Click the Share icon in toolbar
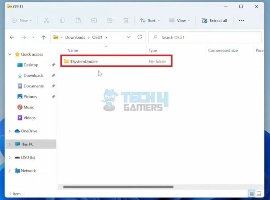The image size is (270, 200). coord(110,21)
